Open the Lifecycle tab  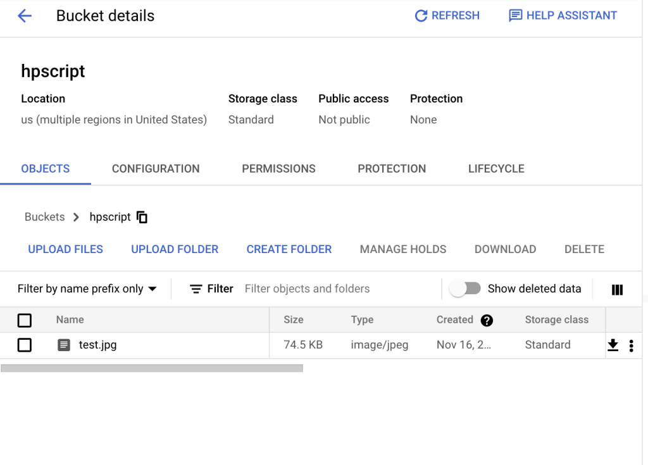pos(495,168)
